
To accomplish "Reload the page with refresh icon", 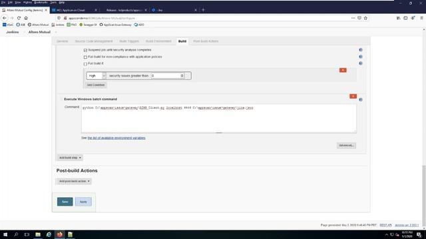I will pyautogui.click(x=19, y=18).
